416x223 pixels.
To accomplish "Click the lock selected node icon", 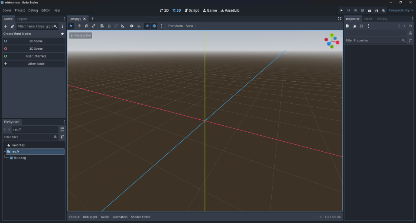I will click(109, 26).
